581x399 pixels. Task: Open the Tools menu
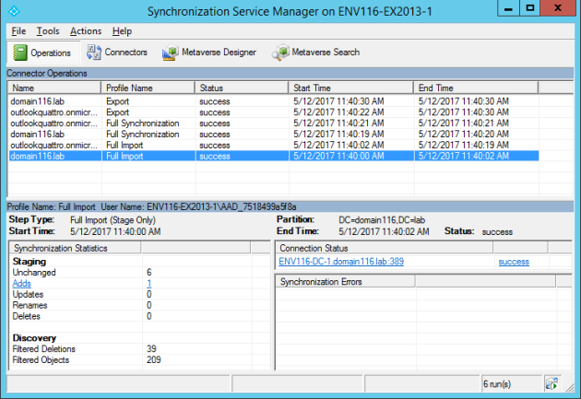[48, 31]
